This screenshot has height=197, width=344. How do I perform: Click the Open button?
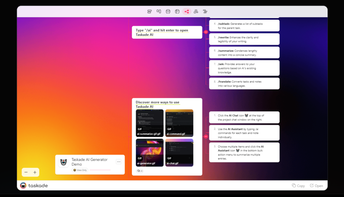click(x=316, y=185)
